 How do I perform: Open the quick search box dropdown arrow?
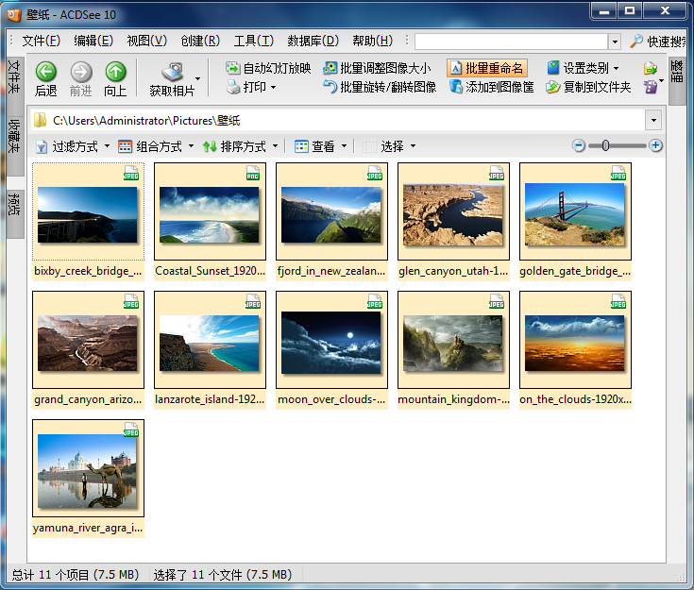(615, 42)
